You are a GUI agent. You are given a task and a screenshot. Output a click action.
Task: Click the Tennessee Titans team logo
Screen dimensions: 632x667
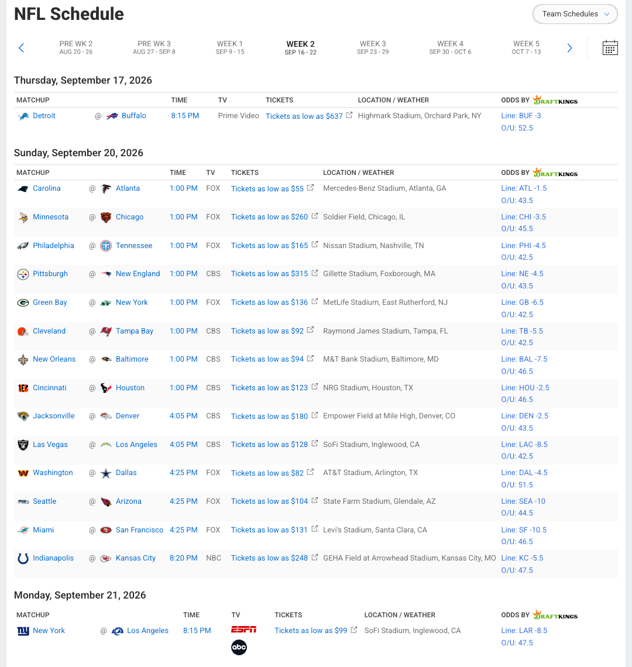[x=106, y=246]
